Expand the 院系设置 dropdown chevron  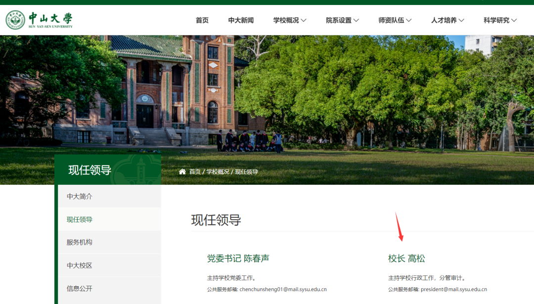pyautogui.click(x=356, y=20)
